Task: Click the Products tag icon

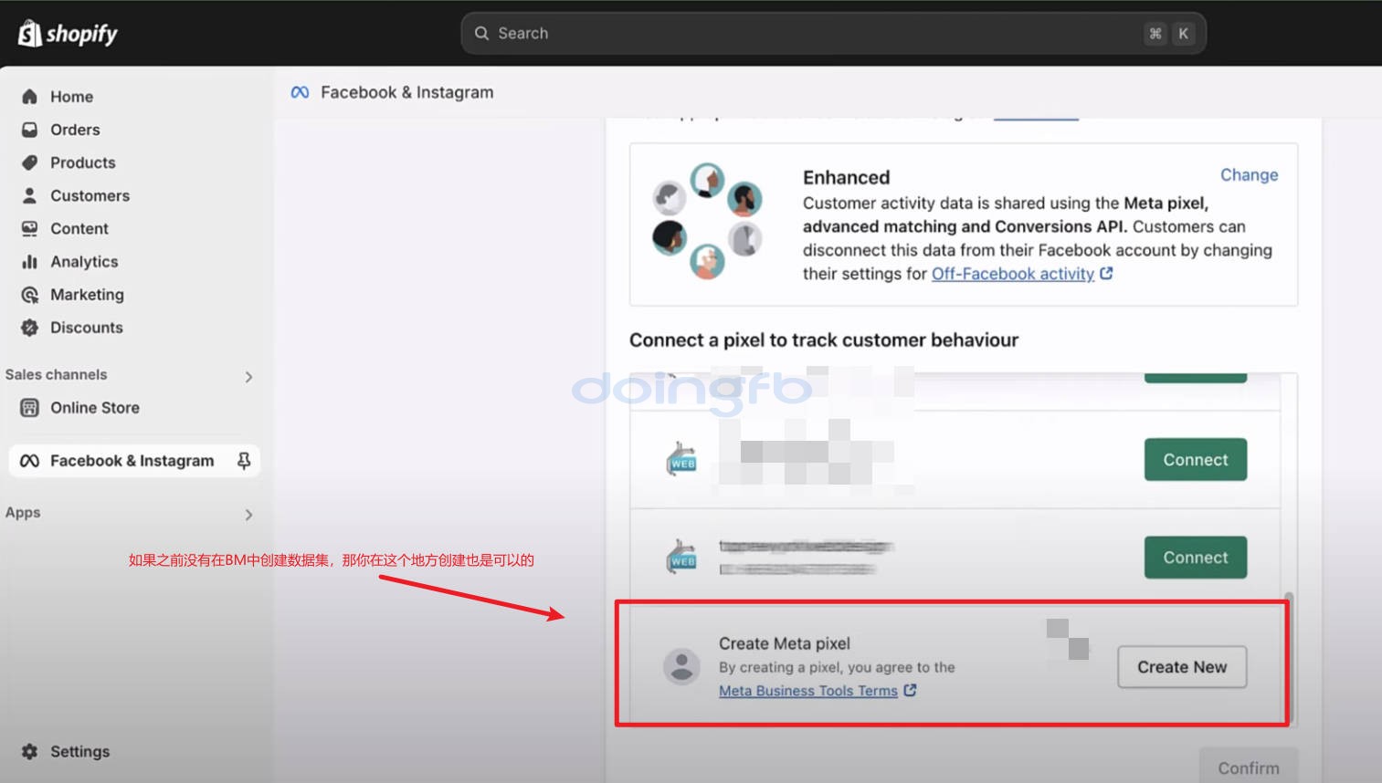Action: (29, 162)
